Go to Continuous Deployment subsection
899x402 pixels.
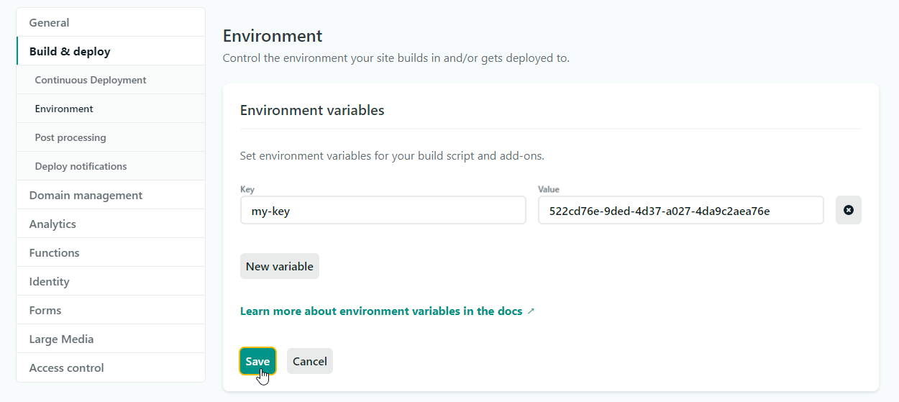[x=91, y=80]
